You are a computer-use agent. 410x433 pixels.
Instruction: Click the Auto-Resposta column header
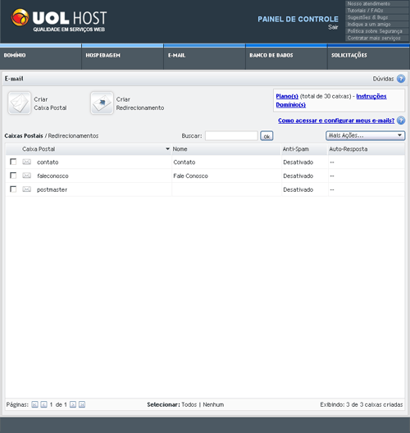367,149
